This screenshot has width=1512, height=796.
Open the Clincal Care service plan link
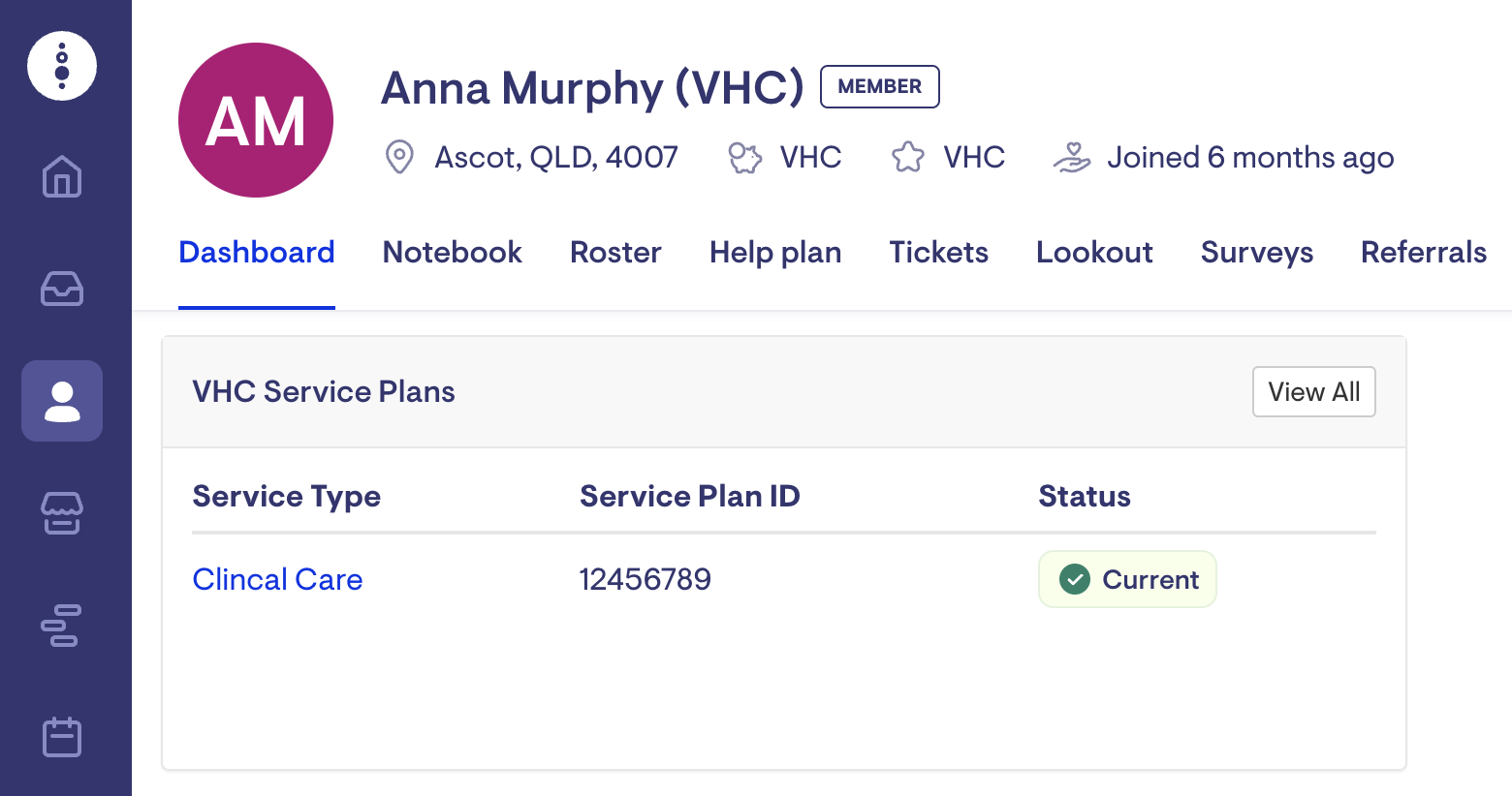pyautogui.click(x=277, y=579)
